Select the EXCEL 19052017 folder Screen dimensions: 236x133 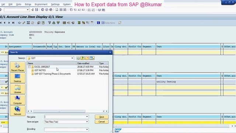tap(42, 66)
